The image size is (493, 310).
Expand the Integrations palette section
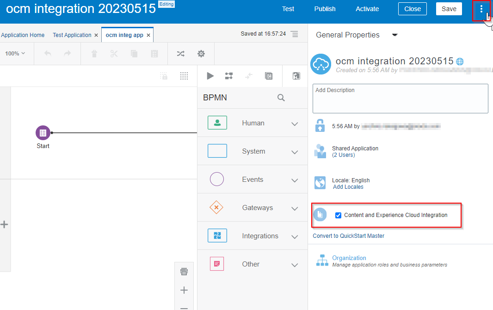pos(295,237)
